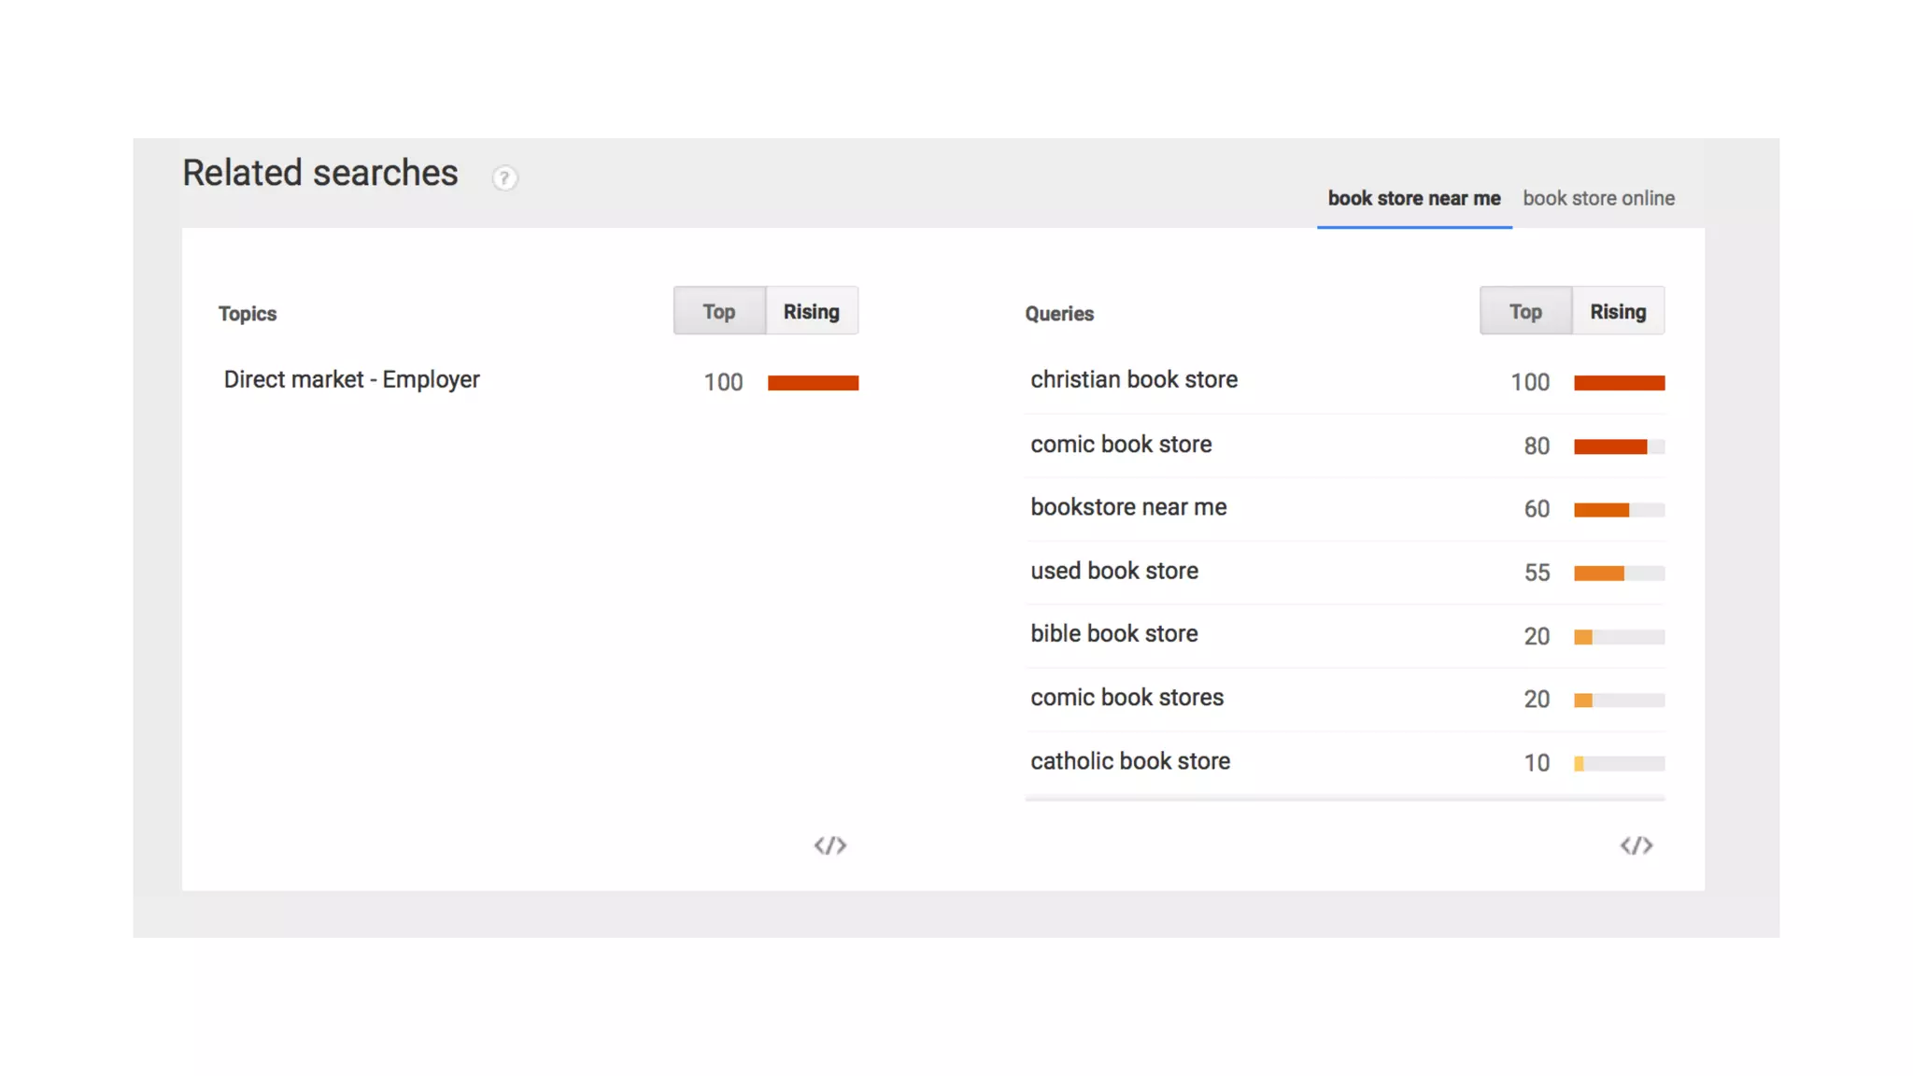This screenshot has width=1913, height=1076.
Task: Select Rising toggle in Topics section
Action: coord(811,311)
